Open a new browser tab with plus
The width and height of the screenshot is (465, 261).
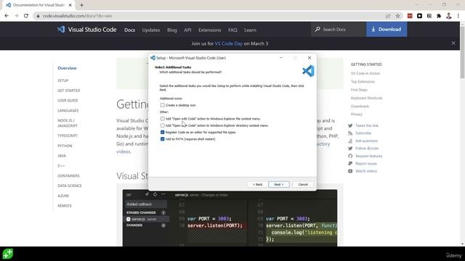pyautogui.click(x=81, y=5)
